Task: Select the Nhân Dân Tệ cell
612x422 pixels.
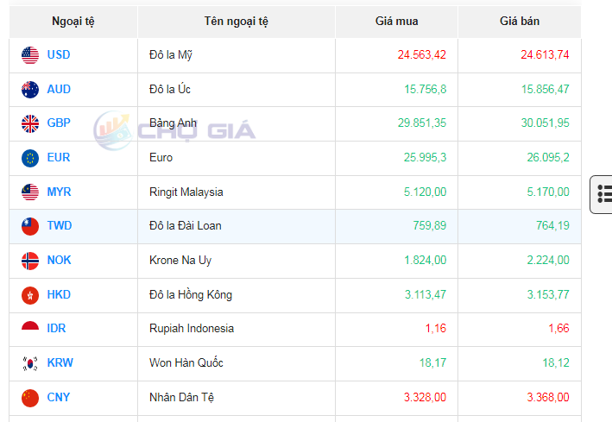Action: point(237,398)
